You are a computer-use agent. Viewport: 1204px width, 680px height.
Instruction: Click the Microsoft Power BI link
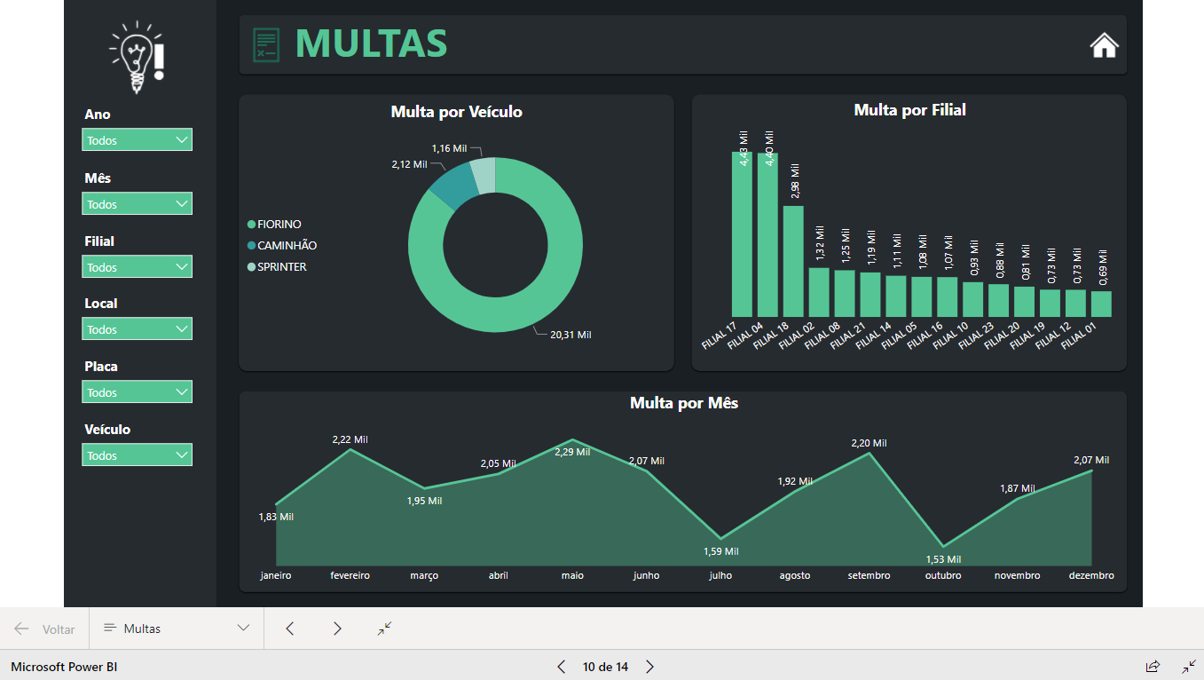point(64,667)
